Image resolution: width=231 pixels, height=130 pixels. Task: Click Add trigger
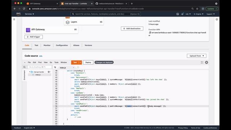[x=34, y=37]
